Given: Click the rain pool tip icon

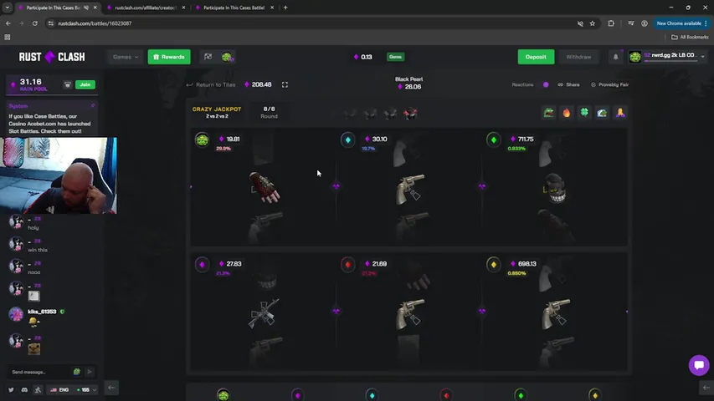Looking at the screenshot, I should pyautogui.click(x=68, y=84).
